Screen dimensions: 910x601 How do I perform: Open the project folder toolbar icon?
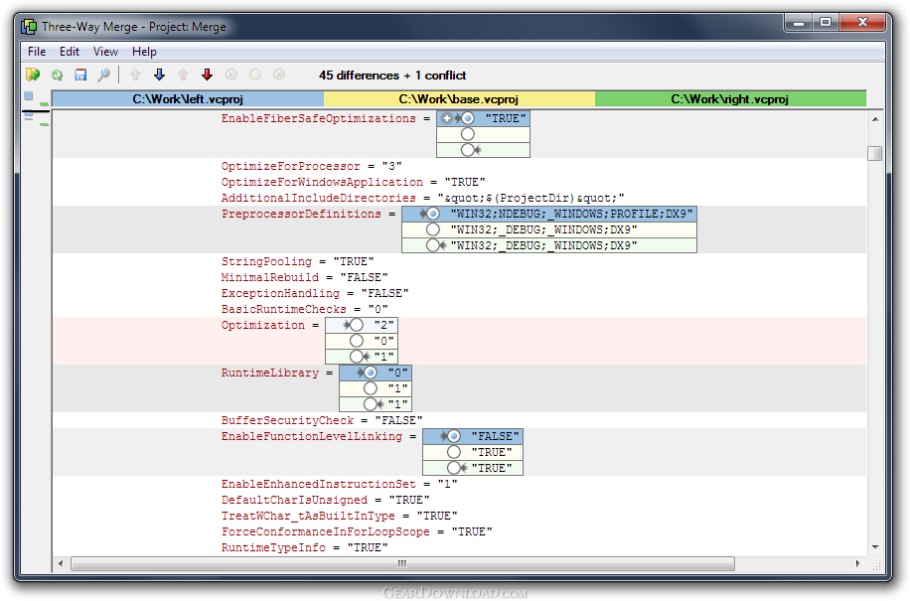(x=33, y=75)
